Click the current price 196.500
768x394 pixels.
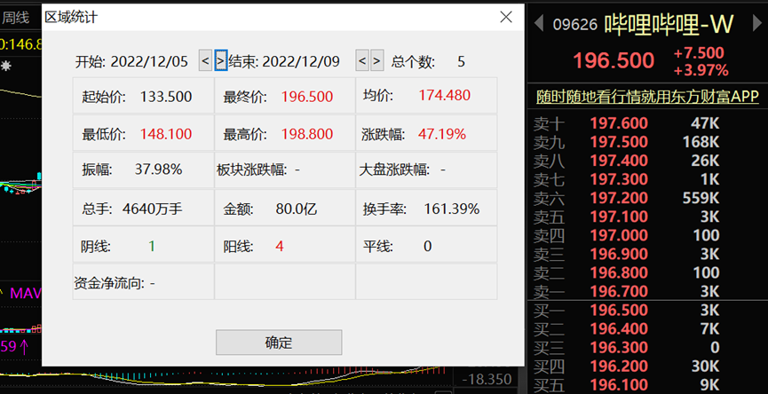(x=614, y=60)
